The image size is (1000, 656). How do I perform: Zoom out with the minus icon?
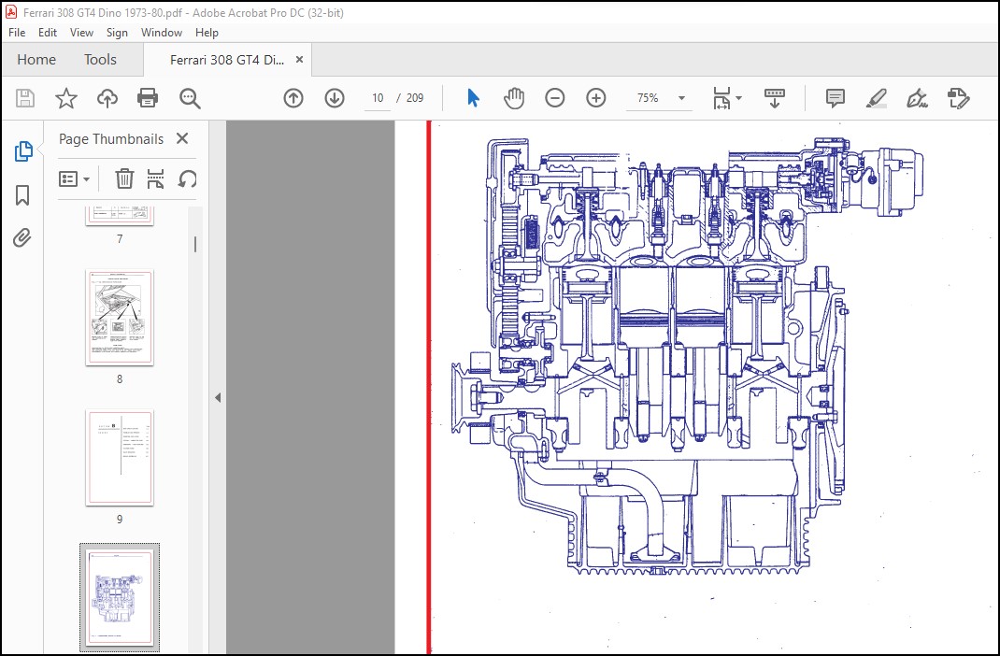(x=555, y=98)
